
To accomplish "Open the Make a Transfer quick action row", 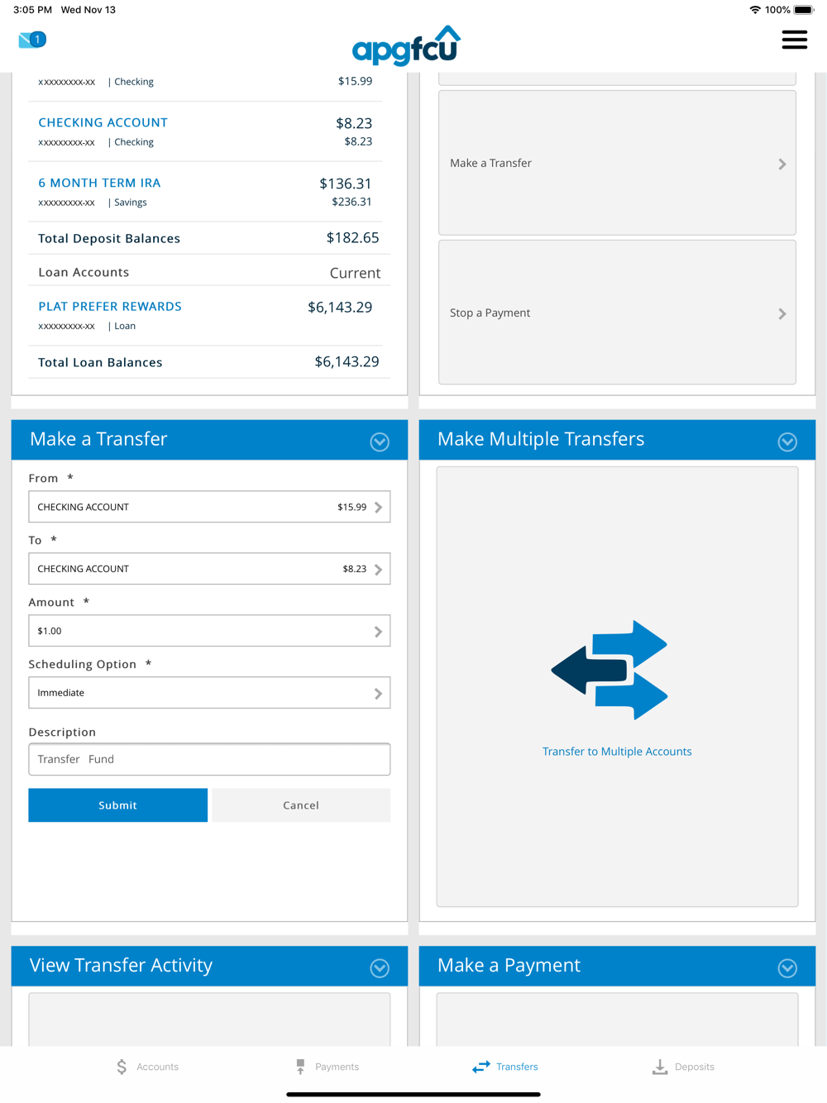I will pos(617,163).
